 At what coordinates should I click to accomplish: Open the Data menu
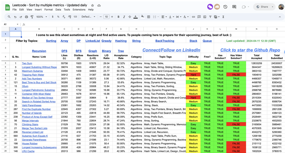click(x=58, y=9)
